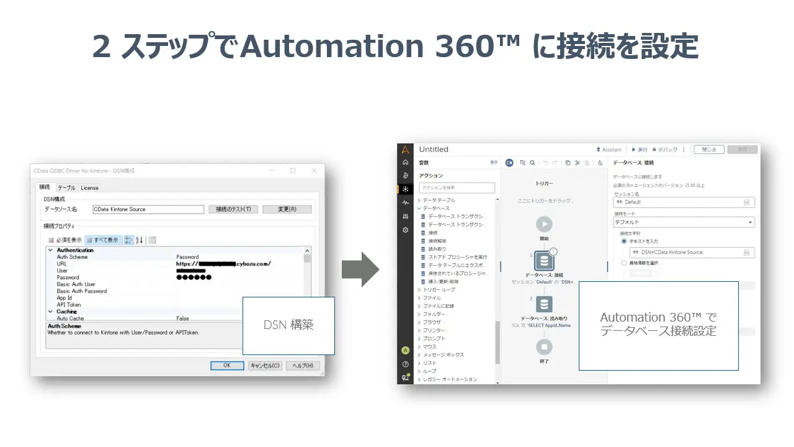
Task: Open the 接続モード dropdown showing デフォルト
Action: [x=682, y=222]
